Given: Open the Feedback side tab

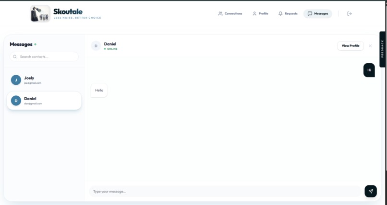Looking at the screenshot, I should [x=382, y=49].
